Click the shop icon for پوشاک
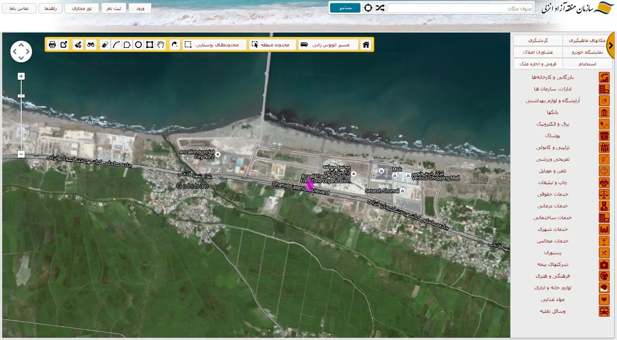This screenshot has width=617, height=340. (x=604, y=136)
